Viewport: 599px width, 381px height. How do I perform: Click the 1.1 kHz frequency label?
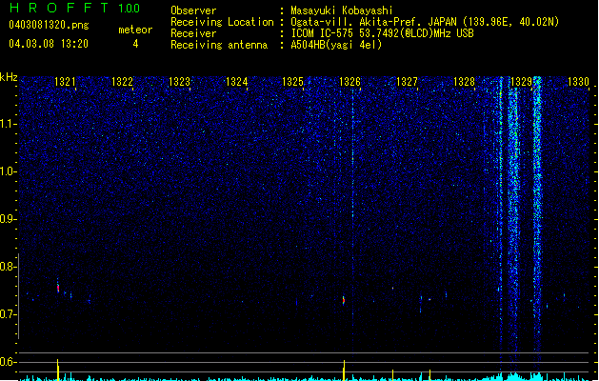(x=8, y=124)
